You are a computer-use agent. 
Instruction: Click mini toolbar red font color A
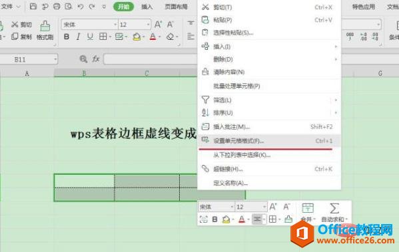click(242, 219)
